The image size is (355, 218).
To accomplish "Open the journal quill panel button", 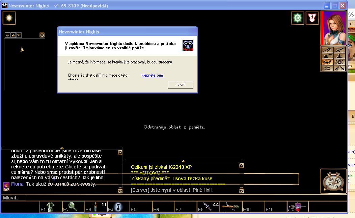I will pos(327,56).
